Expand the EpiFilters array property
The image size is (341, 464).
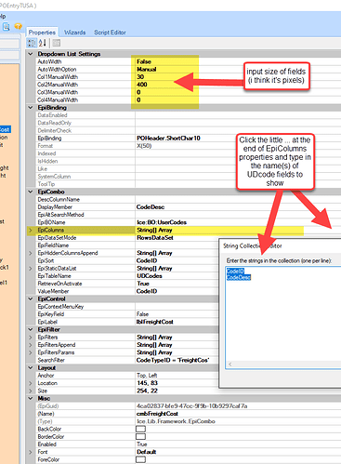[x=31, y=338]
